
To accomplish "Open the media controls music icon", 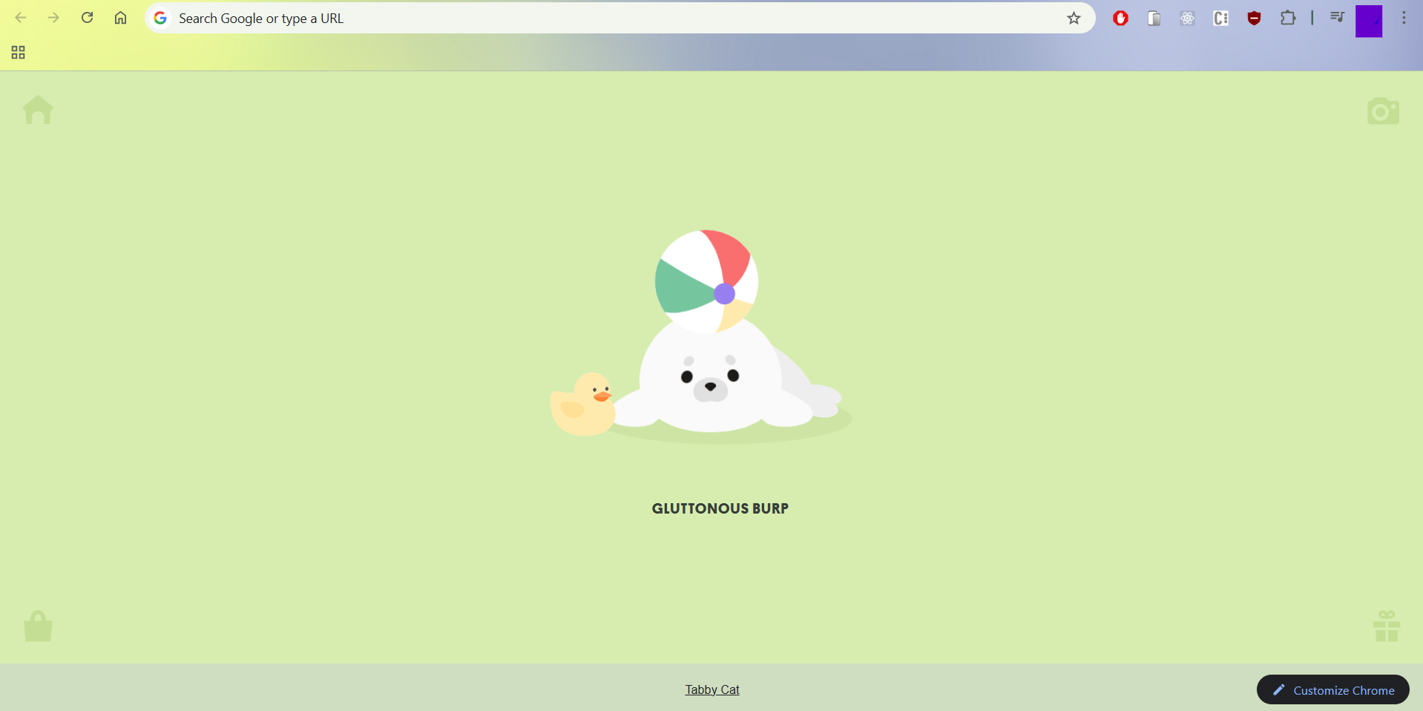I will click(x=1337, y=17).
